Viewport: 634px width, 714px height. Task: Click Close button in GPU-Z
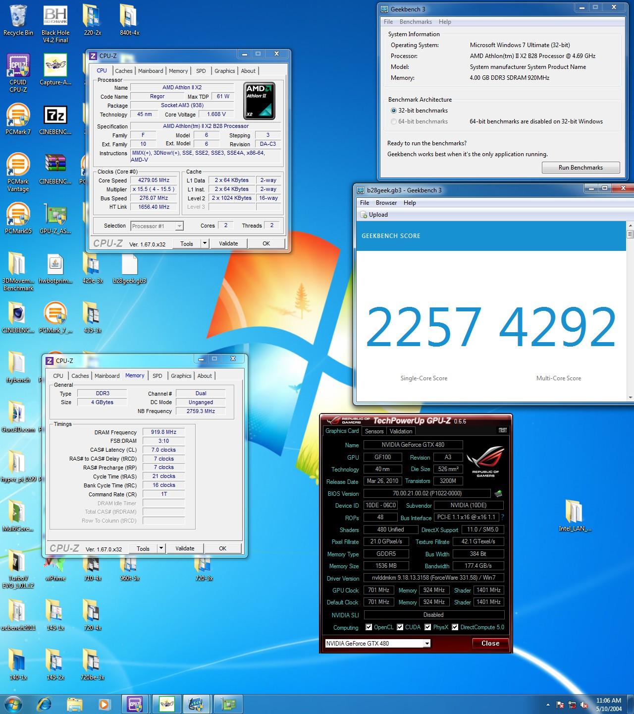(x=490, y=644)
